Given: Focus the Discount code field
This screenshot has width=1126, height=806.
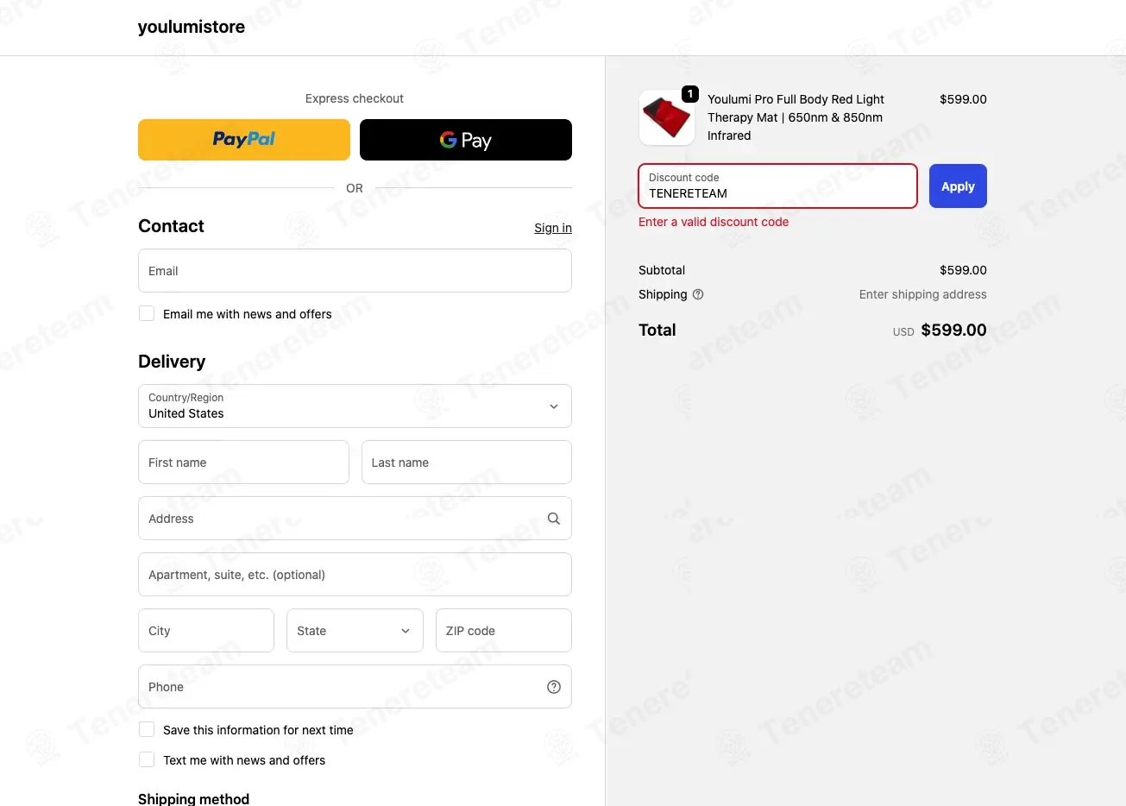Looking at the screenshot, I should pos(777,186).
